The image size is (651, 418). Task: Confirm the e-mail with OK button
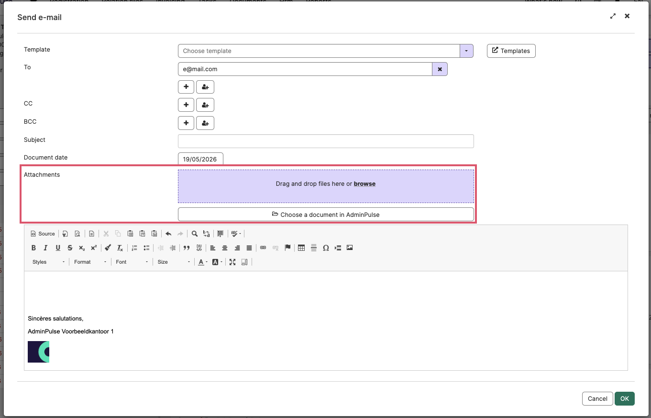[625, 398]
